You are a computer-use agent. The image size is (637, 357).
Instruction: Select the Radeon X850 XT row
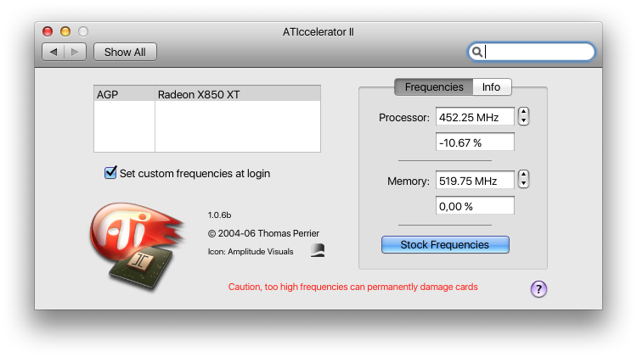[x=208, y=94]
